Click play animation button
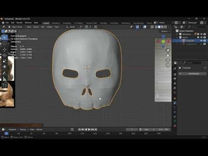208x156 pixels. [x=89, y=130]
